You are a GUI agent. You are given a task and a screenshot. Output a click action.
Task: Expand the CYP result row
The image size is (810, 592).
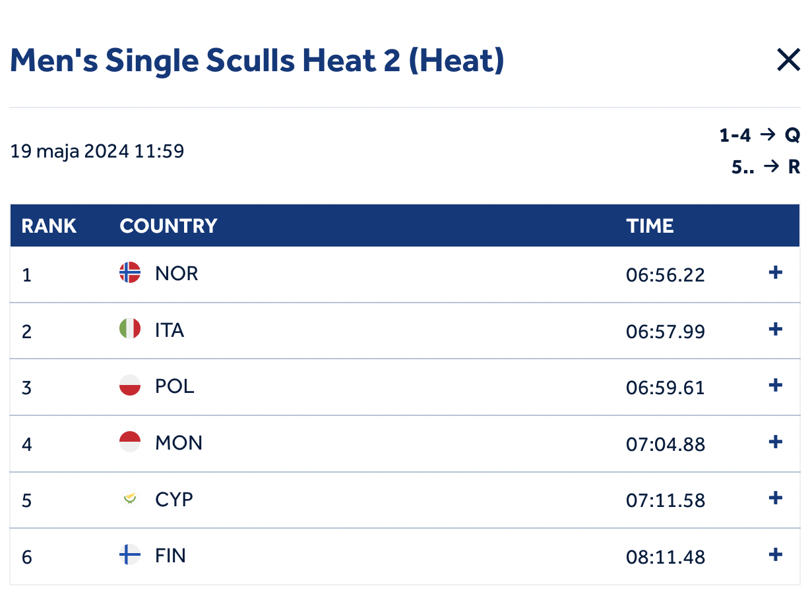pos(776,498)
